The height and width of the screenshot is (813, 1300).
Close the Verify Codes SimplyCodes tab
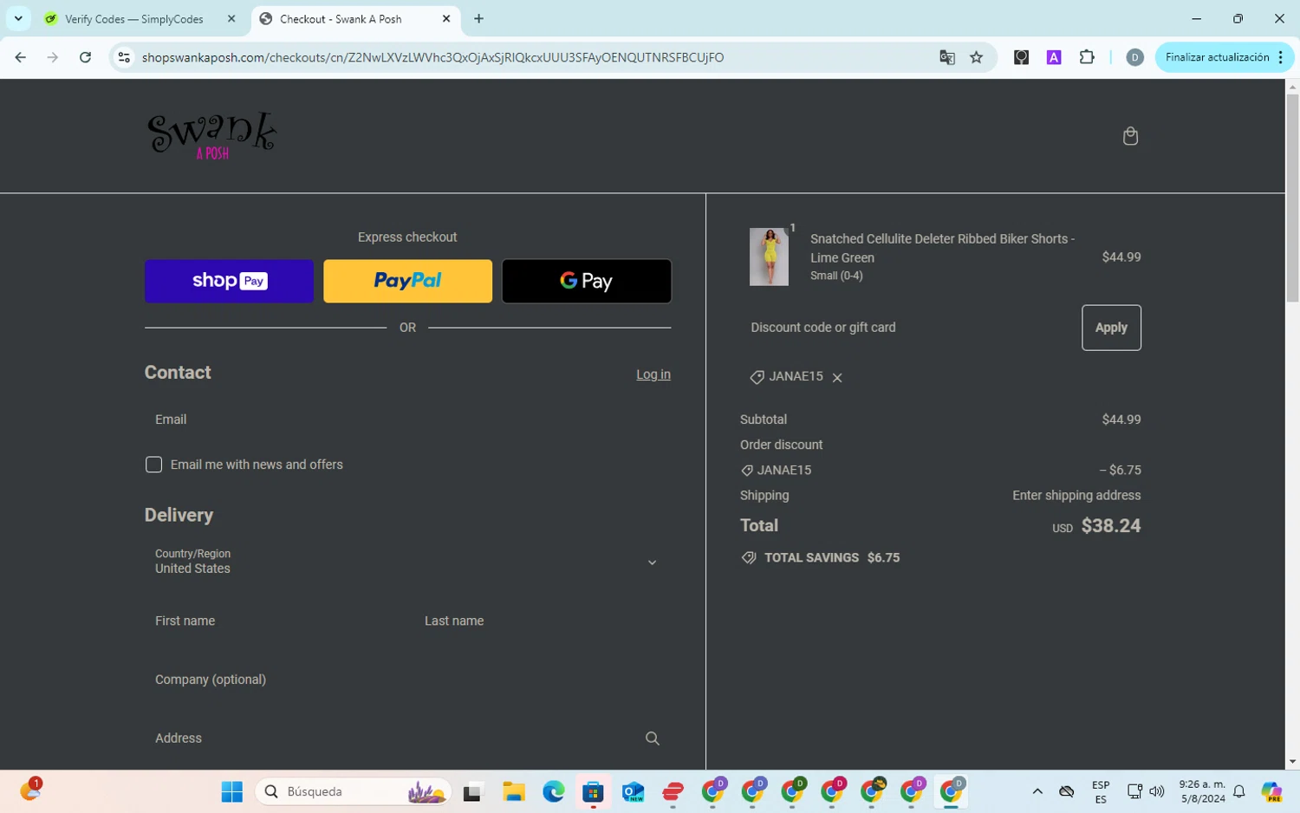coord(231,18)
